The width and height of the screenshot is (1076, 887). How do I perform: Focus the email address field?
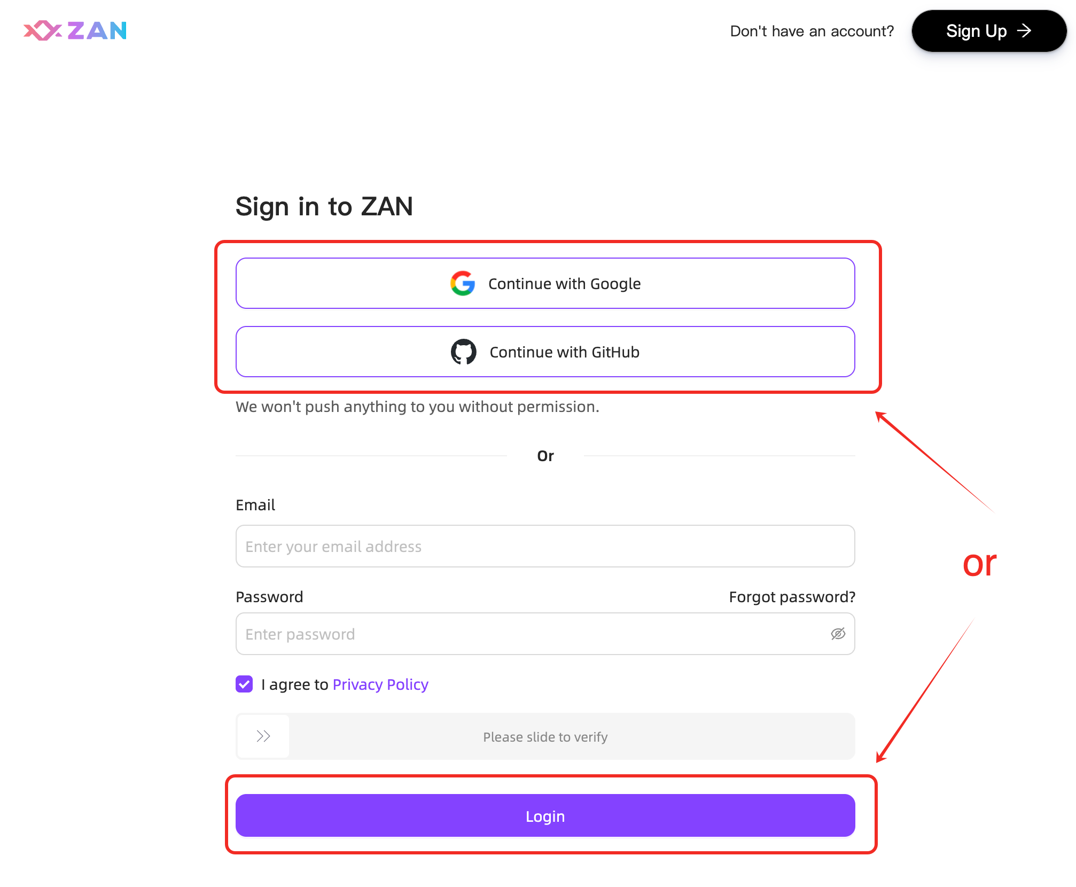545,546
